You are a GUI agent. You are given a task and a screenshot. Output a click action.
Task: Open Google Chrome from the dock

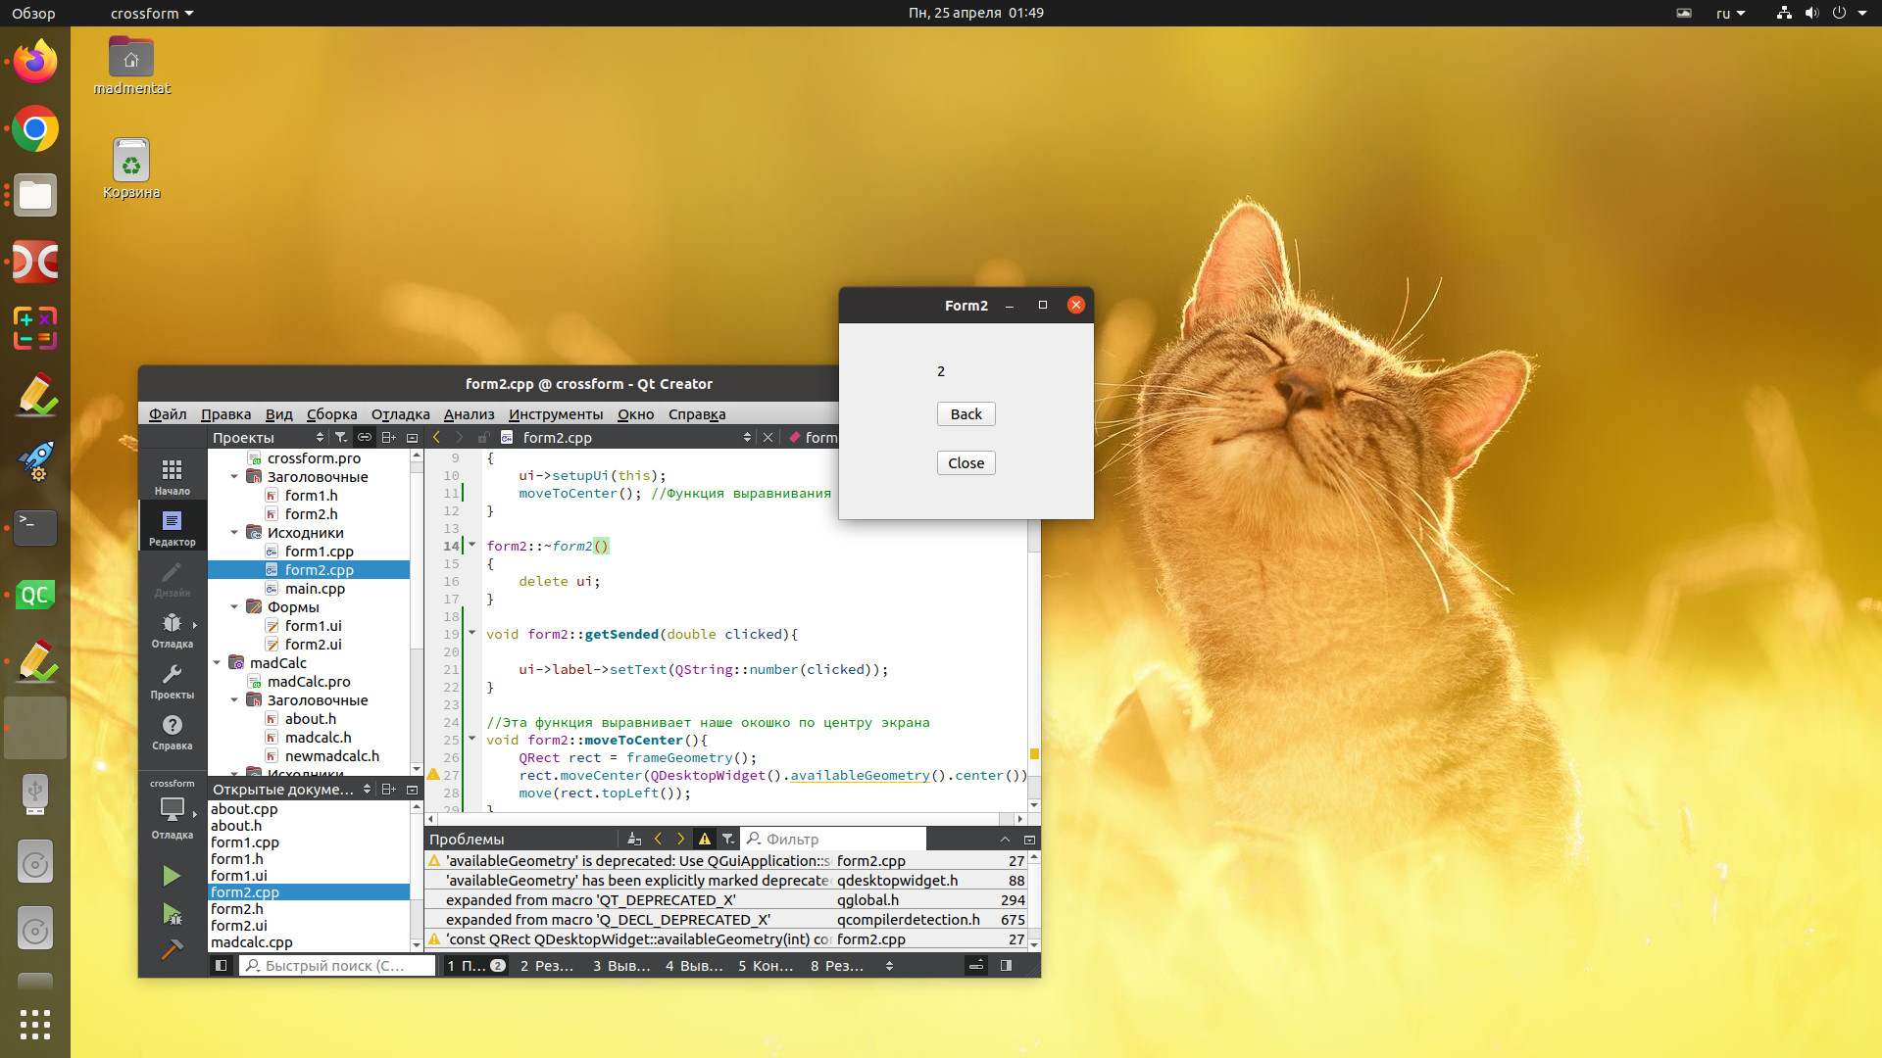click(x=35, y=128)
